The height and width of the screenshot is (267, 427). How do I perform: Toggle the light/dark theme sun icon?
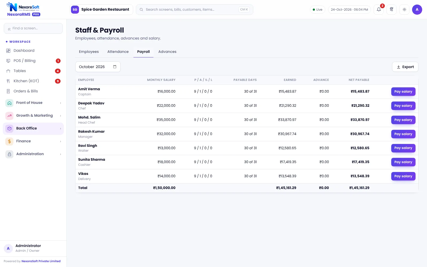(404, 10)
